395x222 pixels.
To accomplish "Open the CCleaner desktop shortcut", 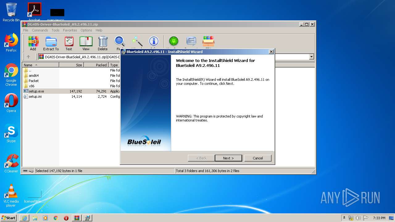I will (x=11, y=163).
